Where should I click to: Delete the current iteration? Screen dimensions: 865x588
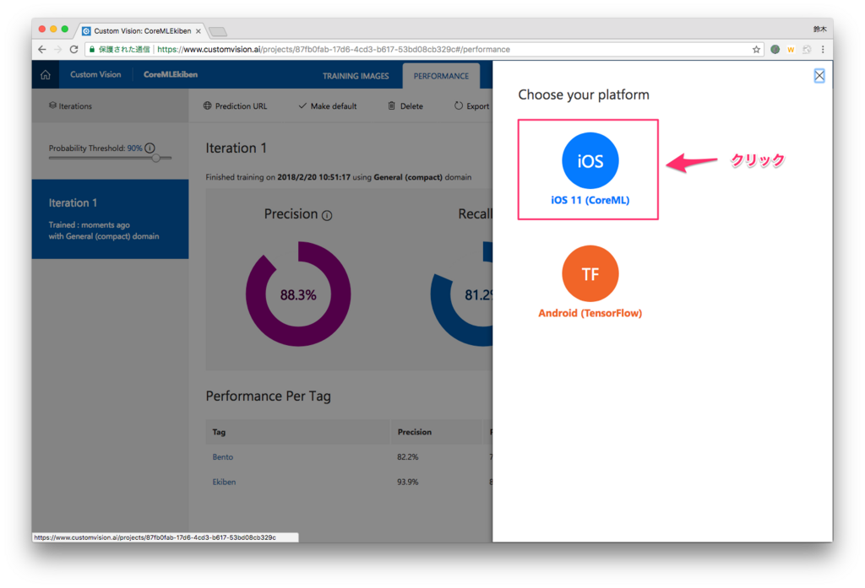(x=405, y=105)
